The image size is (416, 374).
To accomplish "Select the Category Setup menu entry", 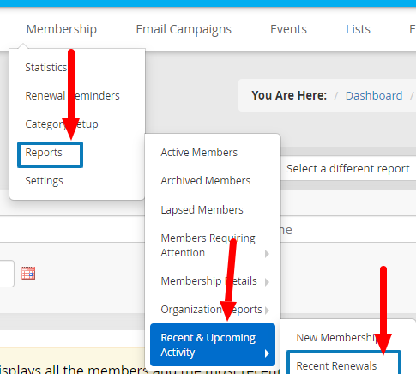I will click(62, 124).
